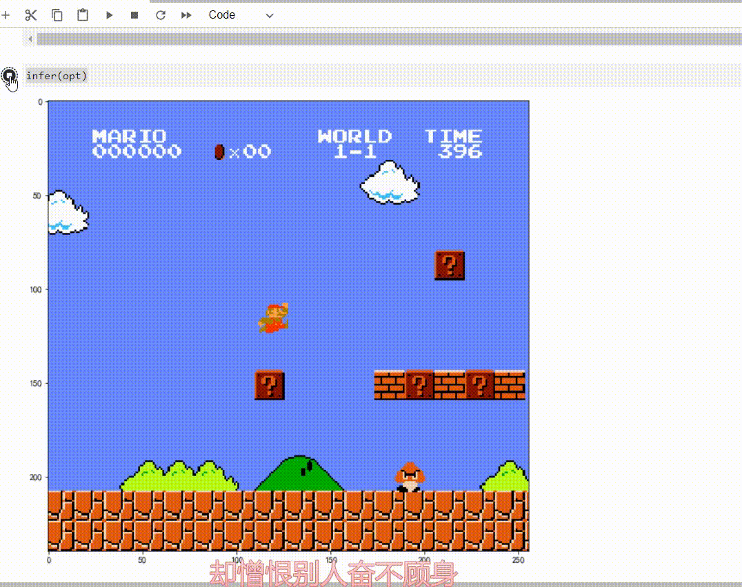Run the selected cell

pyautogui.click(x=110, y=15)
